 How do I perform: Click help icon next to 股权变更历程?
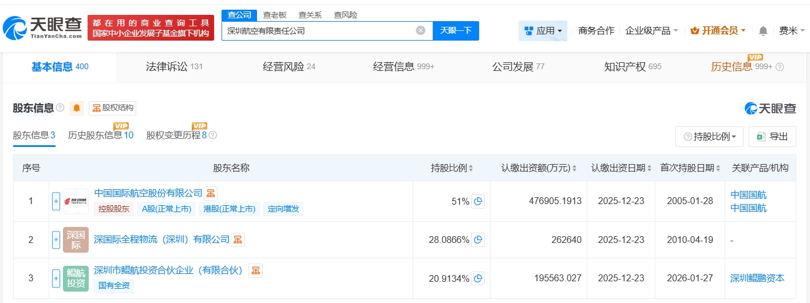pos(213,135)
